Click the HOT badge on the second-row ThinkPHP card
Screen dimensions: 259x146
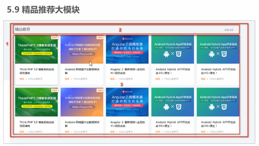(55, 90)
